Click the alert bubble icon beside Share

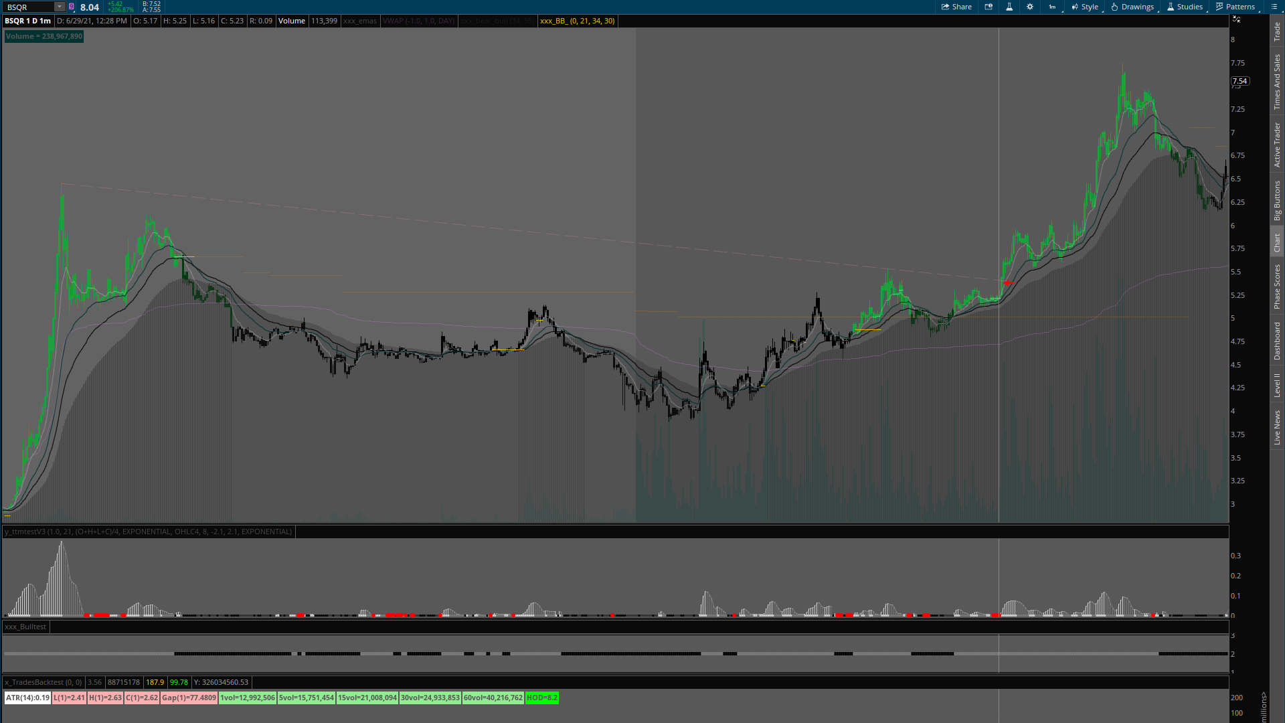click(x=989, y=7)
